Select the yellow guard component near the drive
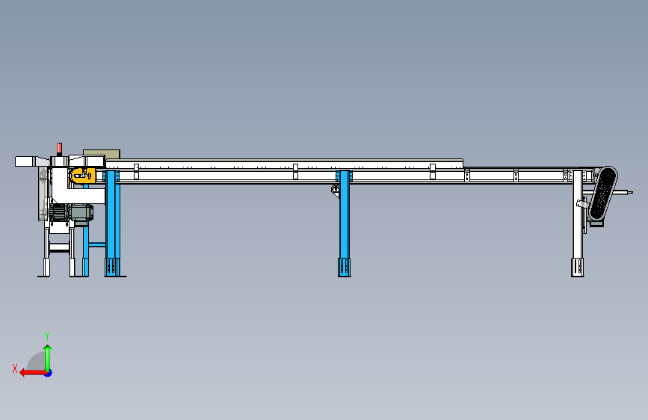 tap(84, 176)
